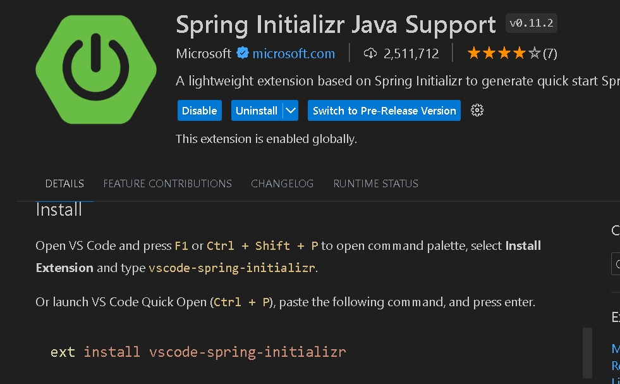Image resolution: width=620 pixels, height=384 pixels.
Task: Click 'This extension is enabled globally.' status text
Action: point(266,139)
